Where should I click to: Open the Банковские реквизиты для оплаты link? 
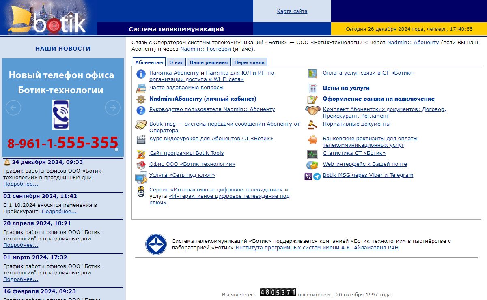coord(370,142)
